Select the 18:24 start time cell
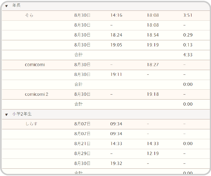The height and width of the screenshot is (176, 211). tap(116, 35)
